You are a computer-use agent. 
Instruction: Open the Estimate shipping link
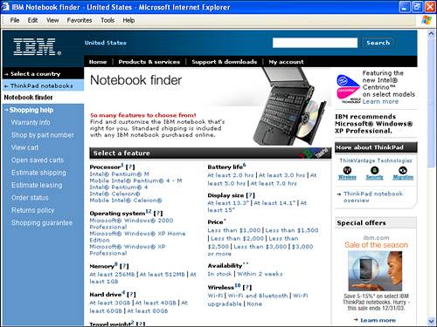click(x=38, y=173)
